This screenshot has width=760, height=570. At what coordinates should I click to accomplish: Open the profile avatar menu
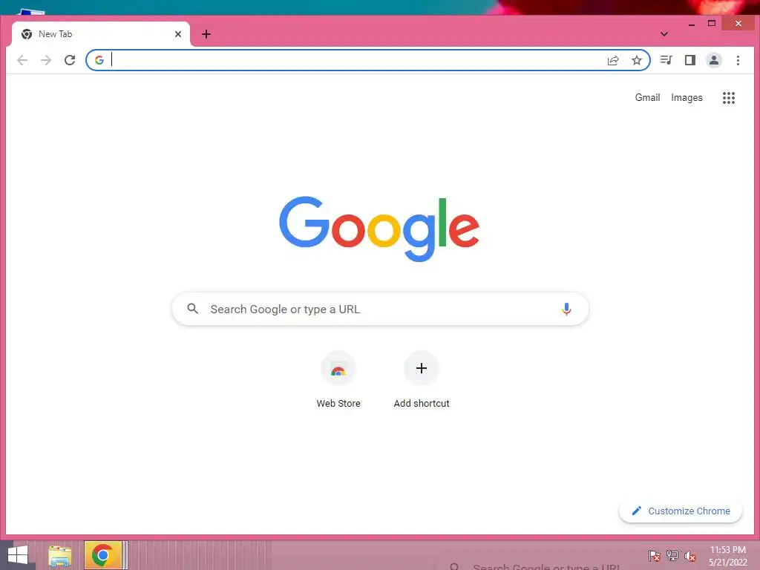(x=714, y=60)
